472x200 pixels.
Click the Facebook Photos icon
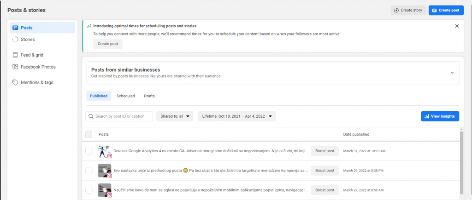[x=15, y=67]
